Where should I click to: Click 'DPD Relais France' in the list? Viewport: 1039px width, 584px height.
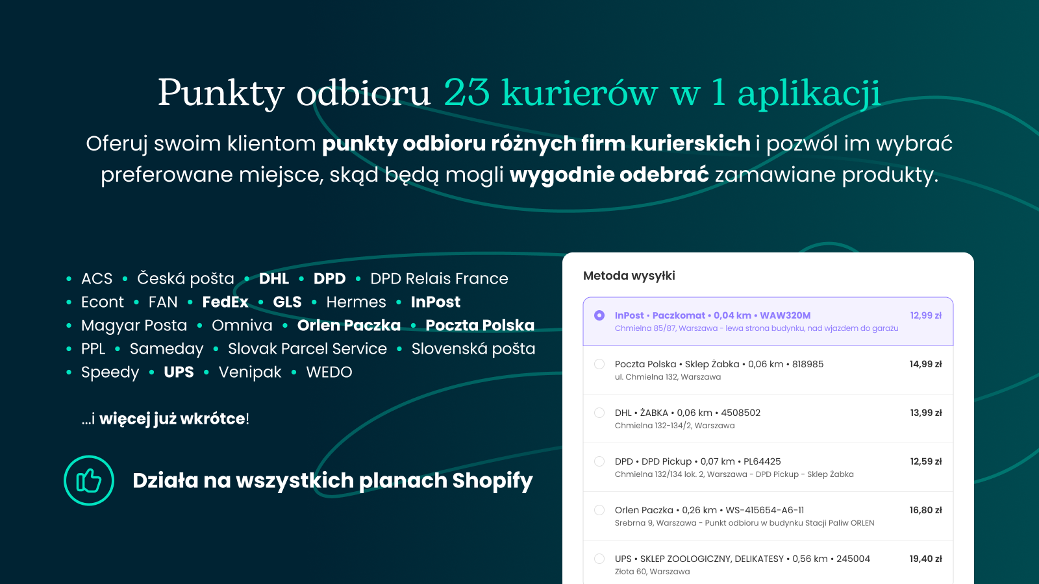click(439, 278)
